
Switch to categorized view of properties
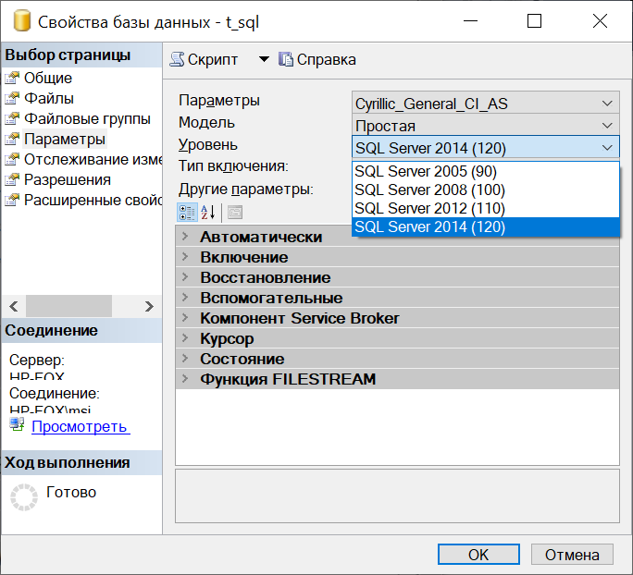[x=187, y=213]
